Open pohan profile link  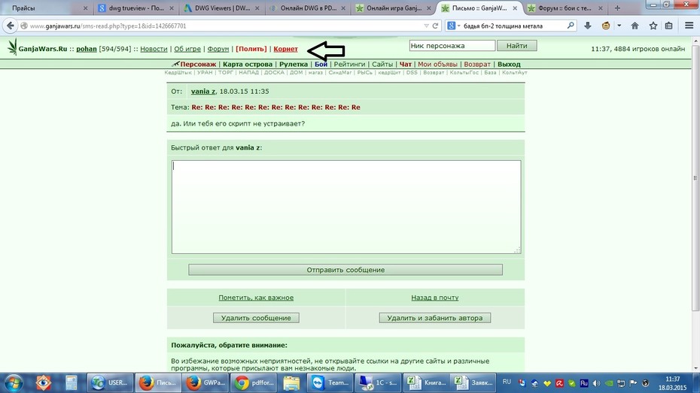coord(86,49)
